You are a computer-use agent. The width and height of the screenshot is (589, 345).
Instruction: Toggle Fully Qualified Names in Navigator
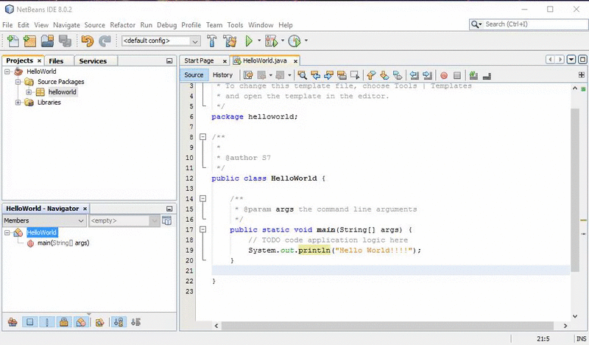[x=99, y=322]
